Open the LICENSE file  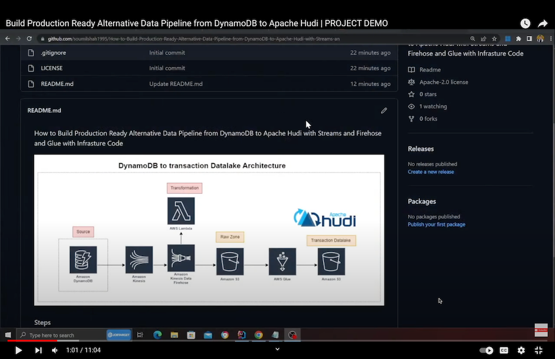(x=51, y=68)
